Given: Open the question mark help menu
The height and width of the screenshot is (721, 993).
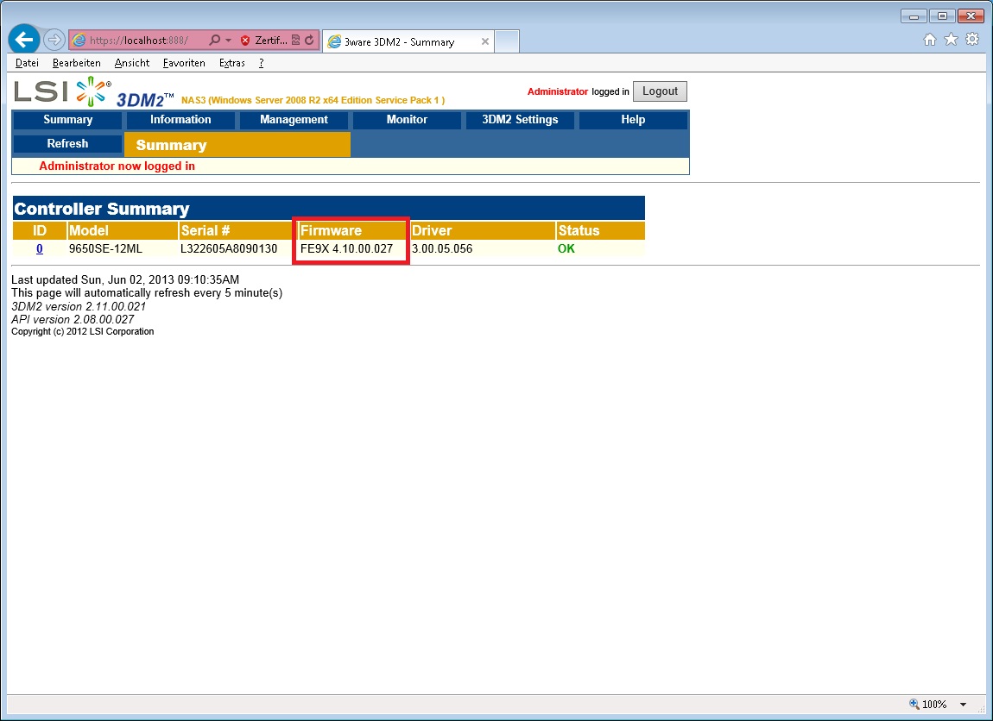Looking at the screenshot, I should pos(261,63).
